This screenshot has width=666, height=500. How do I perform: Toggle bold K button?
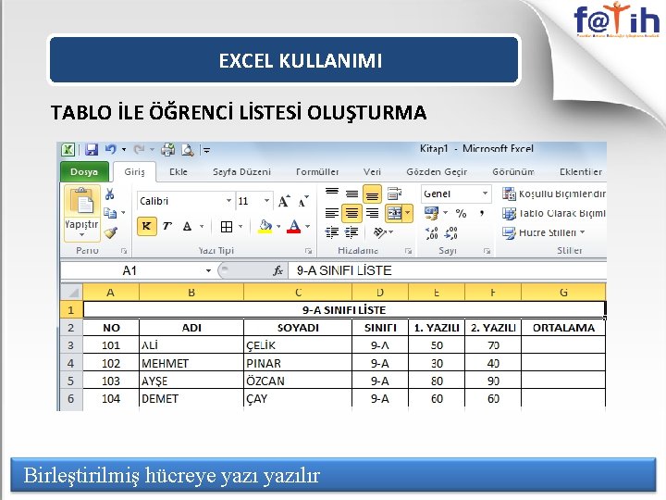[146, 226]
